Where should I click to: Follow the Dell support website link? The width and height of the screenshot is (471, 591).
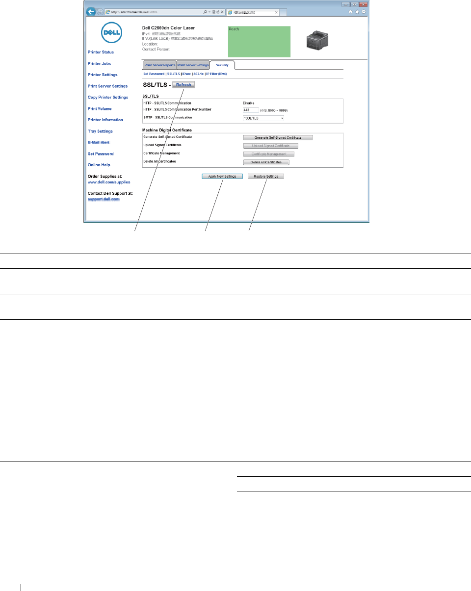pyautogui.click(x=104, y=199)
